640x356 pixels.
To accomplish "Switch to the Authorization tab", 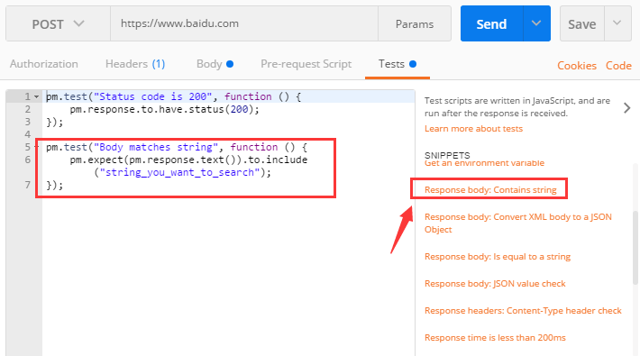I will pos(43,64).
